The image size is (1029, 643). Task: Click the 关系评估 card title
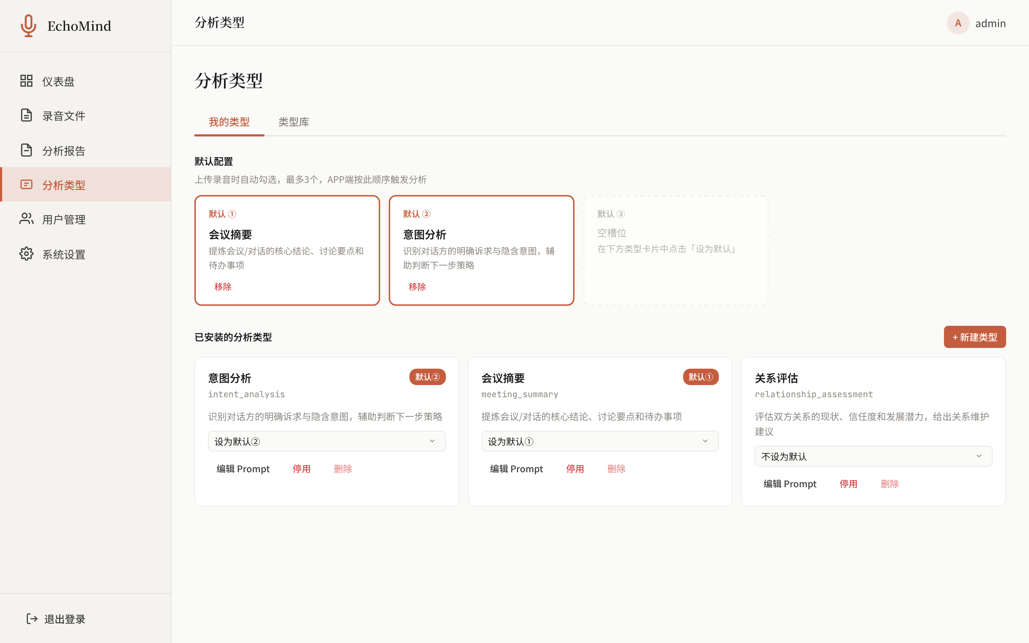click(776, 378)
